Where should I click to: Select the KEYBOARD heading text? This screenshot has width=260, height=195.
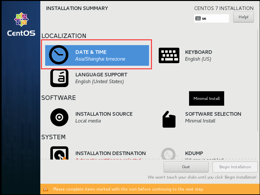(198, 52)
